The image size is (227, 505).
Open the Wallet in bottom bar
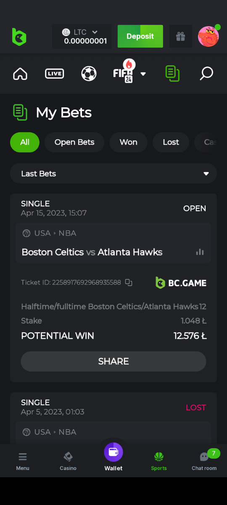pos(113,457)
